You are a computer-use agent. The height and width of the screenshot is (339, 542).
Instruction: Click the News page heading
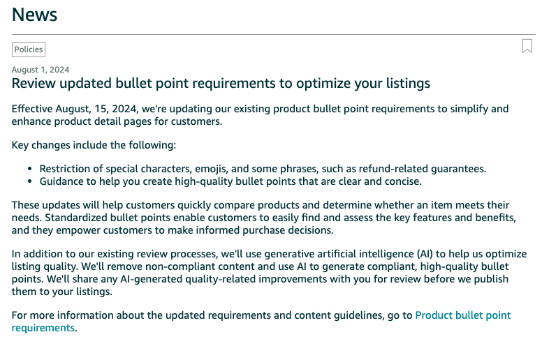pos(34,15)
